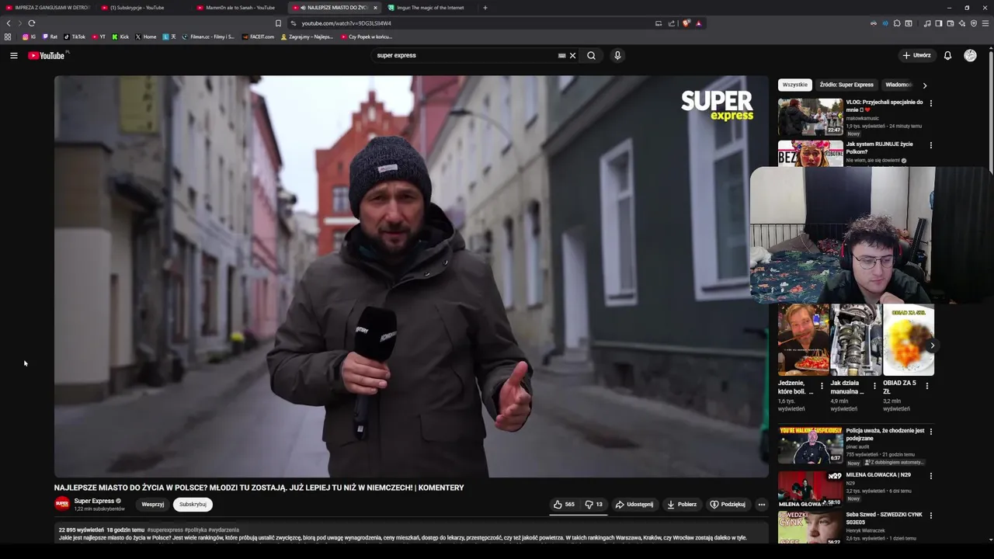Open options for Policja uważa video
The height and width of the screenshot is (559, 994).
pyautogui.click(x=931, y=431)
